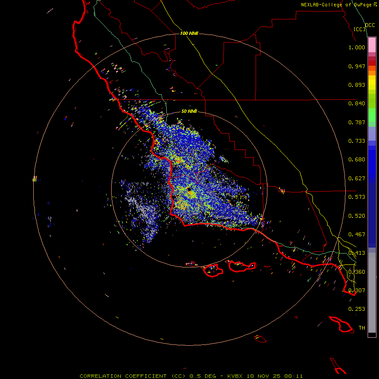This screenshot has width=379, height=379.
Task: Click the TH threshold label
Action: click(x=362, y=328)
